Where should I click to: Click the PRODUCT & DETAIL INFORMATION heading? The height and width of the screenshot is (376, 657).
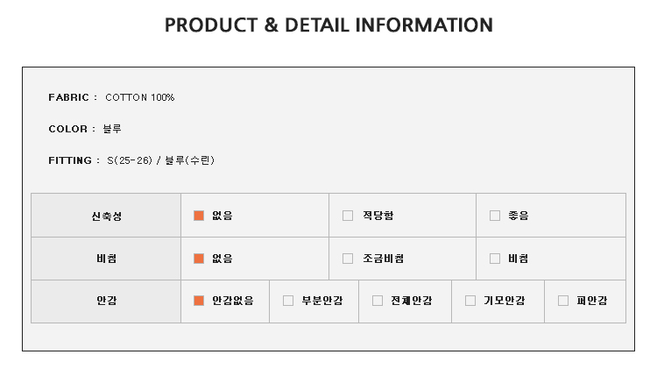[x=328, y=25]
